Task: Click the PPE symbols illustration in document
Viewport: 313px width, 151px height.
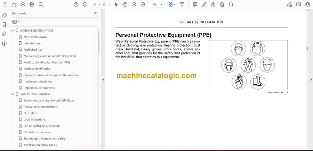Action: pyautogui.click(x=248, y=65)
